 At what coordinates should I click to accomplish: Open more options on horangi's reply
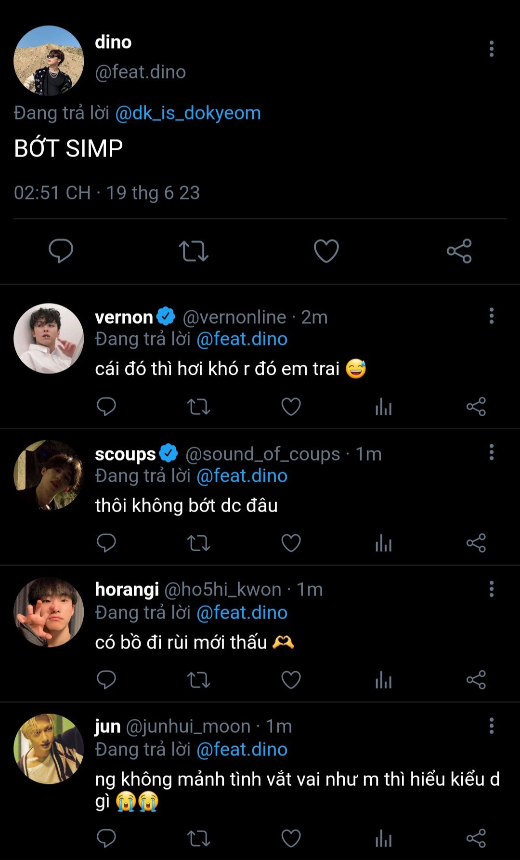pyautogui.click(x=491, y=589)
